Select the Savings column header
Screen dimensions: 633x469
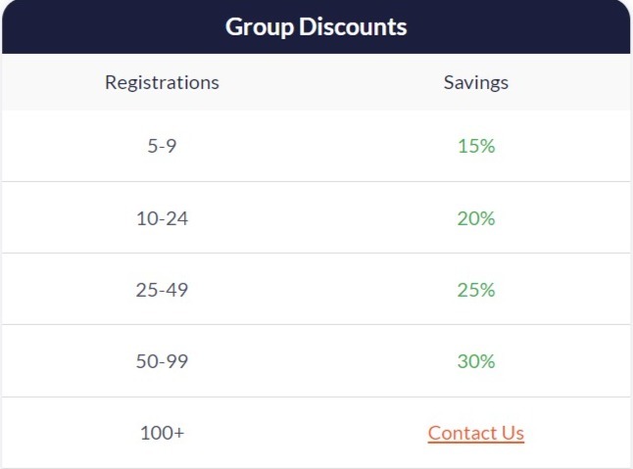476,82
